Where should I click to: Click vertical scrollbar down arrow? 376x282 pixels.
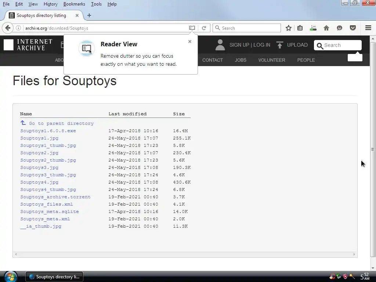pos(373,268)
